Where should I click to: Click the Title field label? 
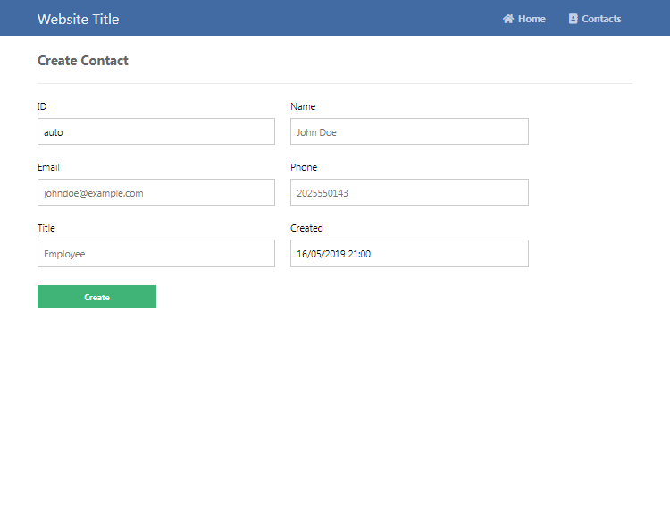tap(46, 228)
